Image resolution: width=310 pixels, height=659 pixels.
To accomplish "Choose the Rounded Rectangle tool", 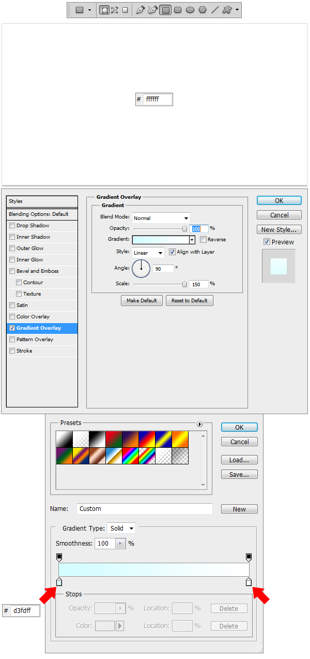I will (178, 10).
